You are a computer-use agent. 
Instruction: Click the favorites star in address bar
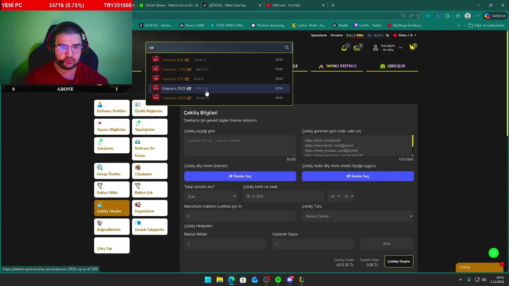coord(419,16)
